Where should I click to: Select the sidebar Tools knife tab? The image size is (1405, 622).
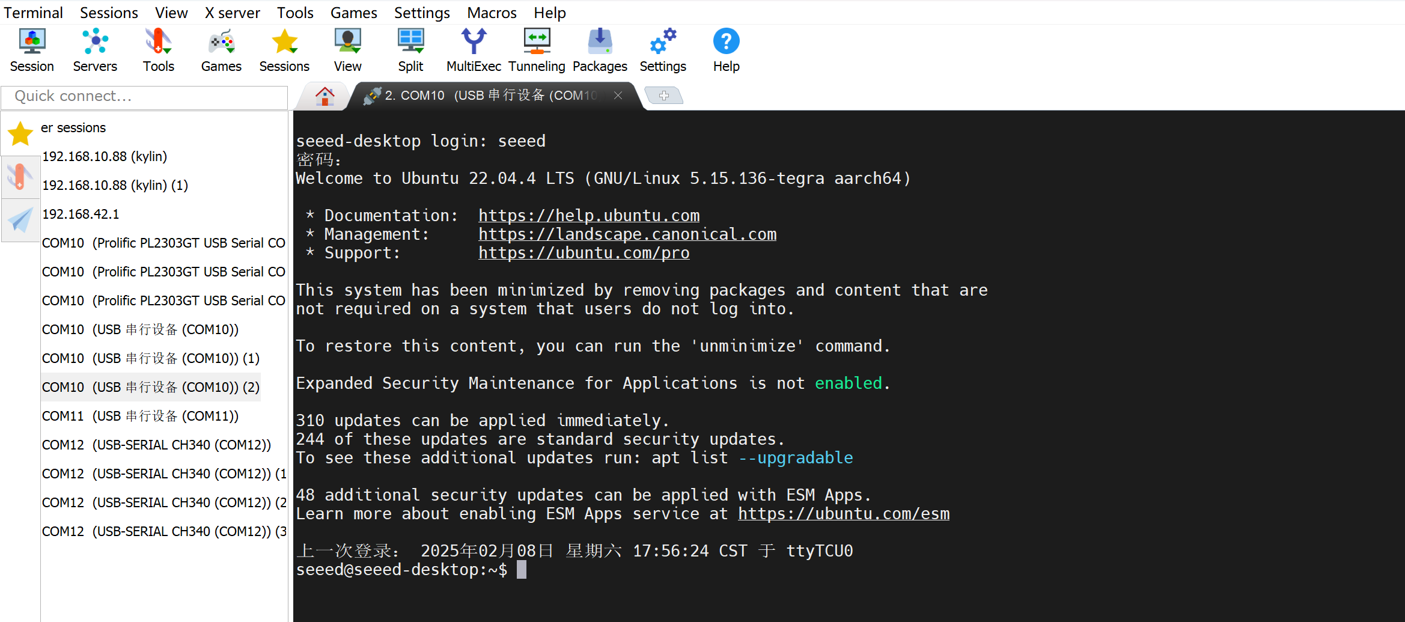click(20, 177)
